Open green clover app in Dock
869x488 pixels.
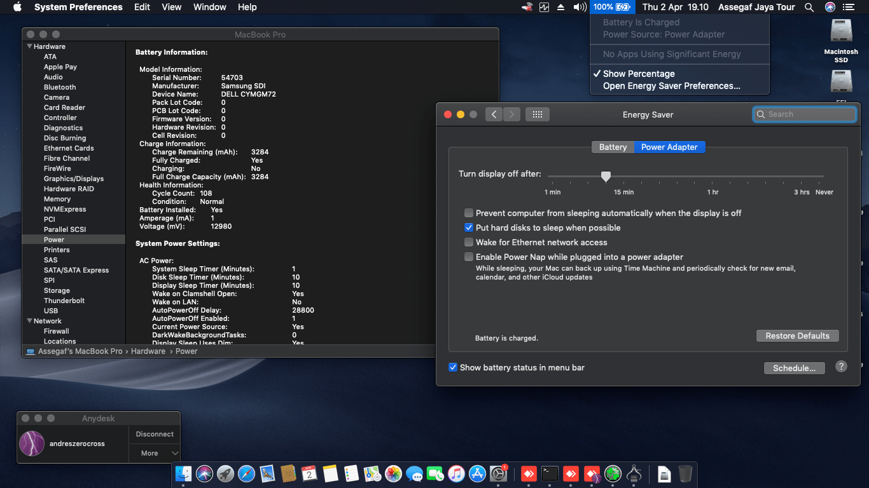[613, 473]
